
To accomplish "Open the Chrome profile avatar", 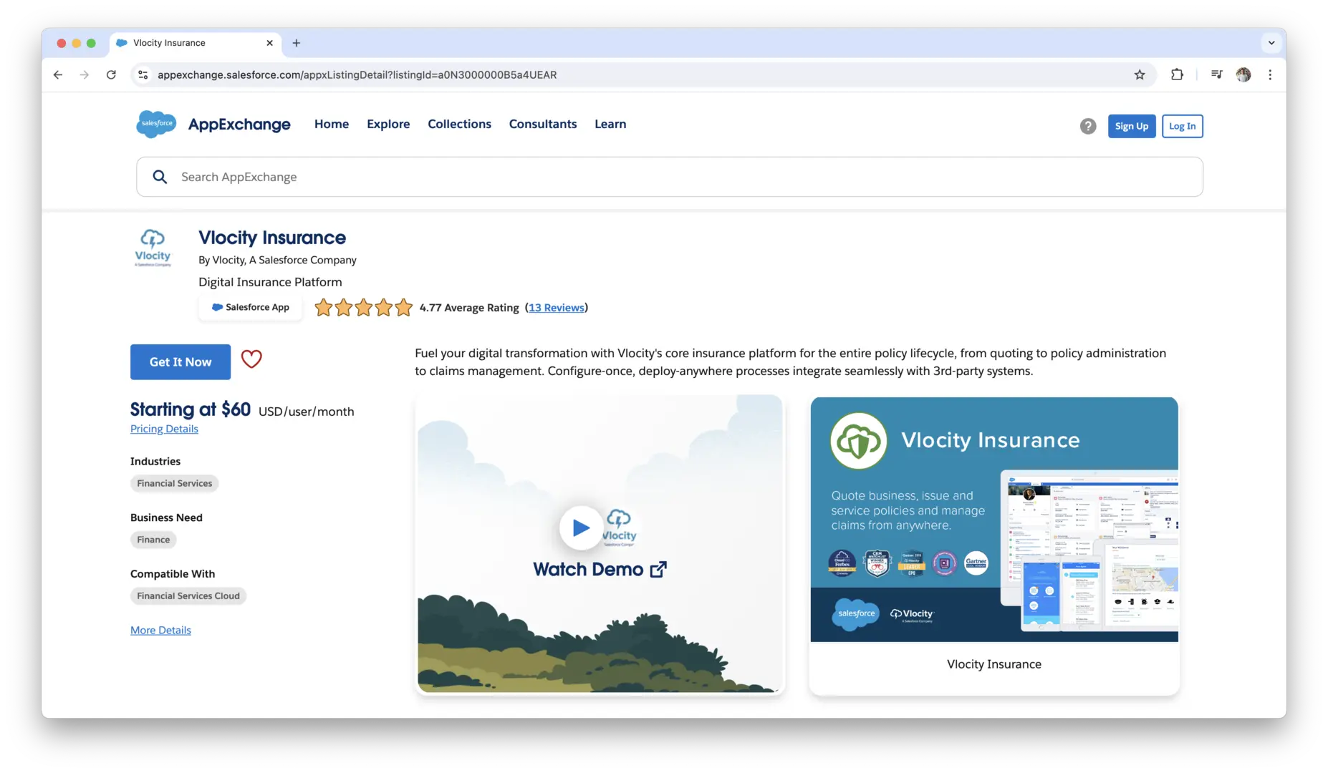I will 1243,74.
